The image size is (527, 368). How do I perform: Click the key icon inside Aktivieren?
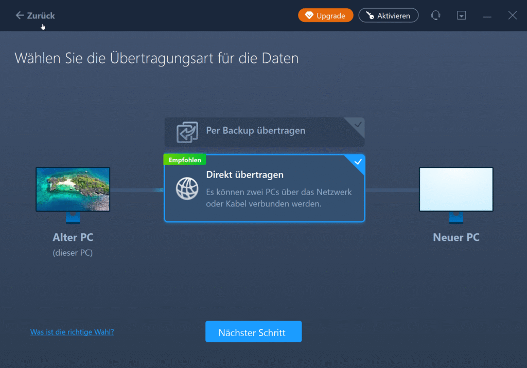tap(368, 15)
